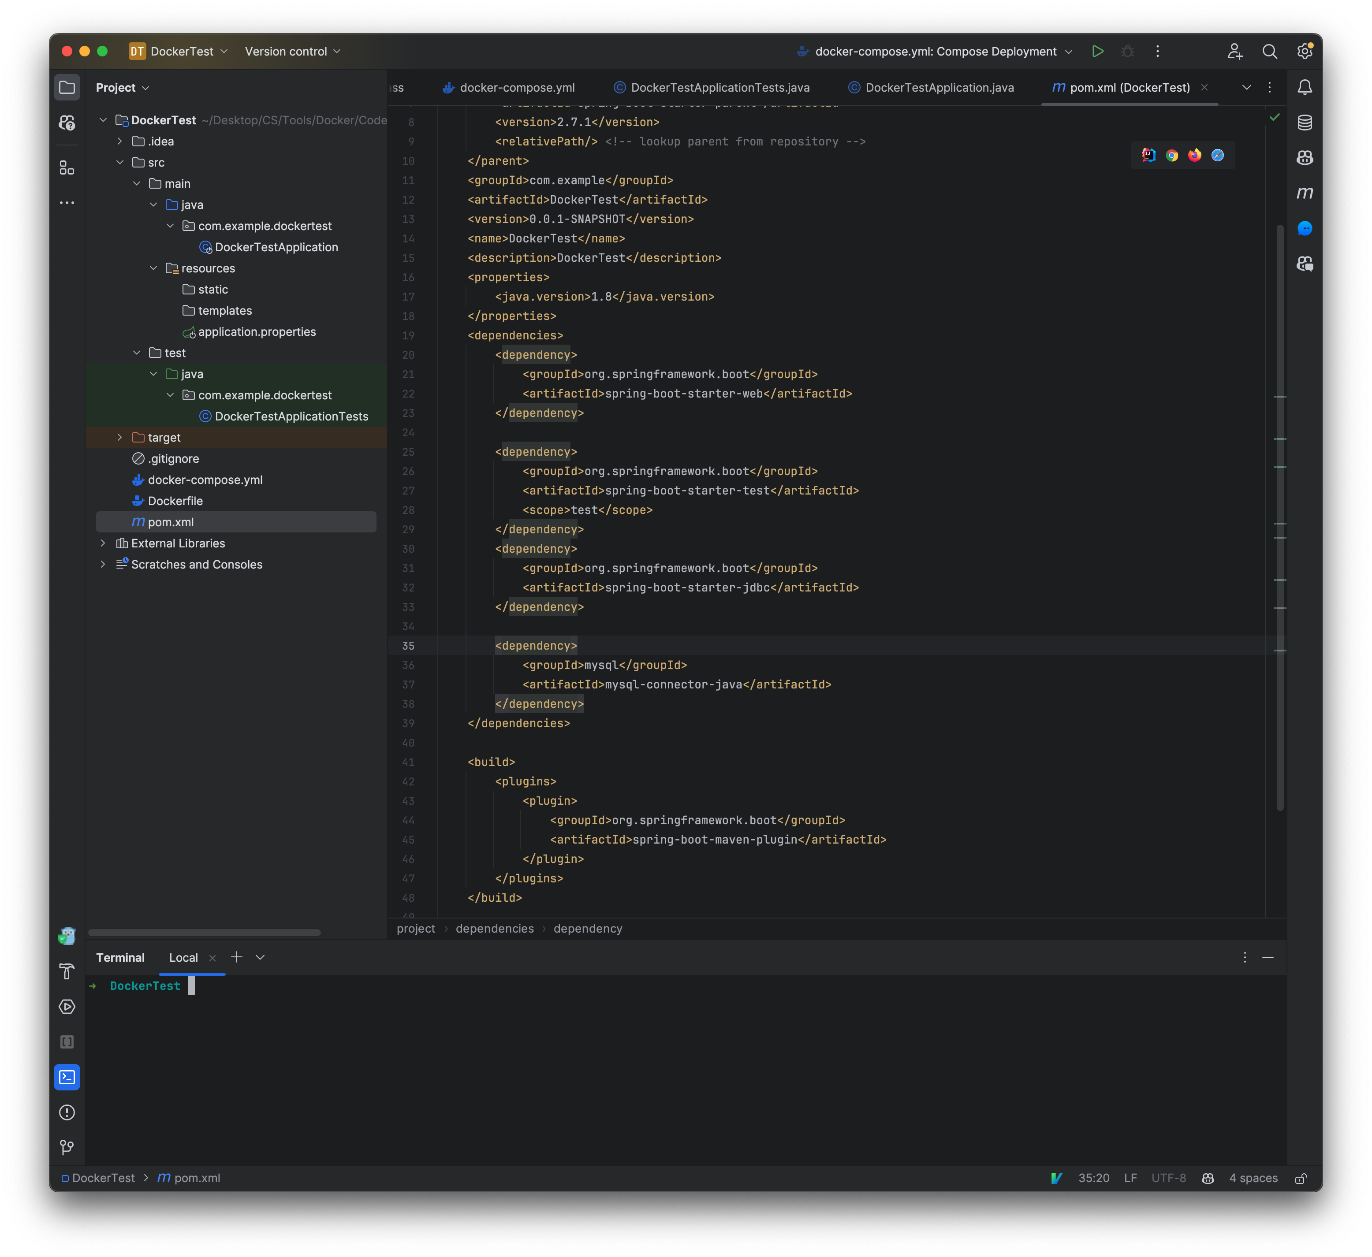This screenshot has height=1257, width=1372.
Task: Preview file in Chrome browser
Action: click(x=1172, y=156)
